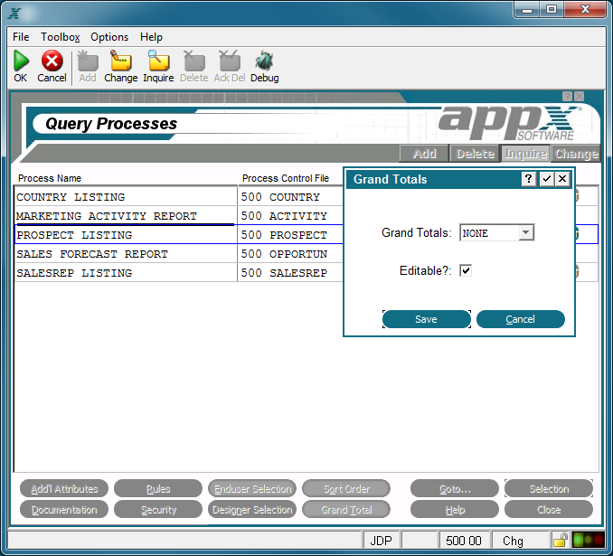The height and width of the screenshot is (556, 613).
Task: Click Save in Grand Totals dialog
Action: coord(427,319)
